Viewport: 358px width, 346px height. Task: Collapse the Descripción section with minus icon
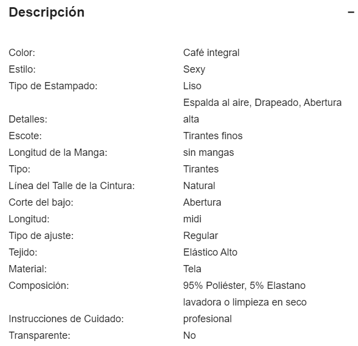pyautogui.click(x=351, y=13)
